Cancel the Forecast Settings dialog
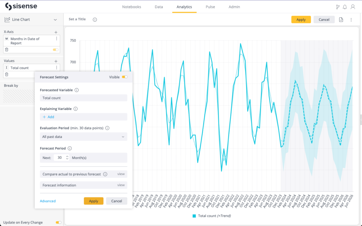 [117, 201]
